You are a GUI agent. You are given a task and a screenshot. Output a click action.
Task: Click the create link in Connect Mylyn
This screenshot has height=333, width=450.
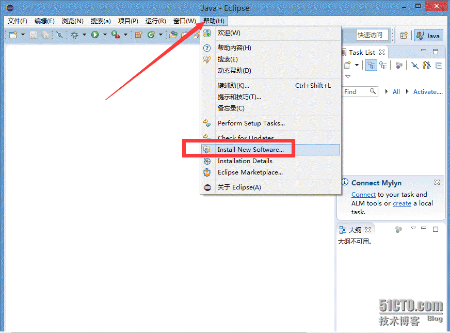pos(402,203)
